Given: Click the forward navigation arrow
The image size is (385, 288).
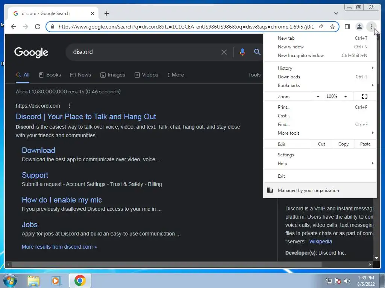Looking at the screenshot, I should click(26, 27).
